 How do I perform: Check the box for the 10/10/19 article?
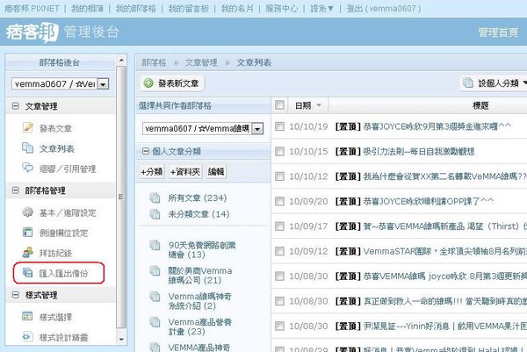coord(279,126)
